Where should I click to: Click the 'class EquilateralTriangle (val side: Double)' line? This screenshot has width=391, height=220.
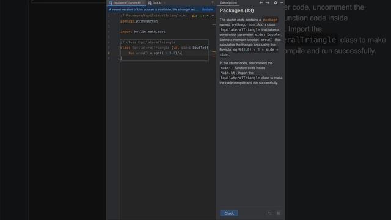(164, 48)
